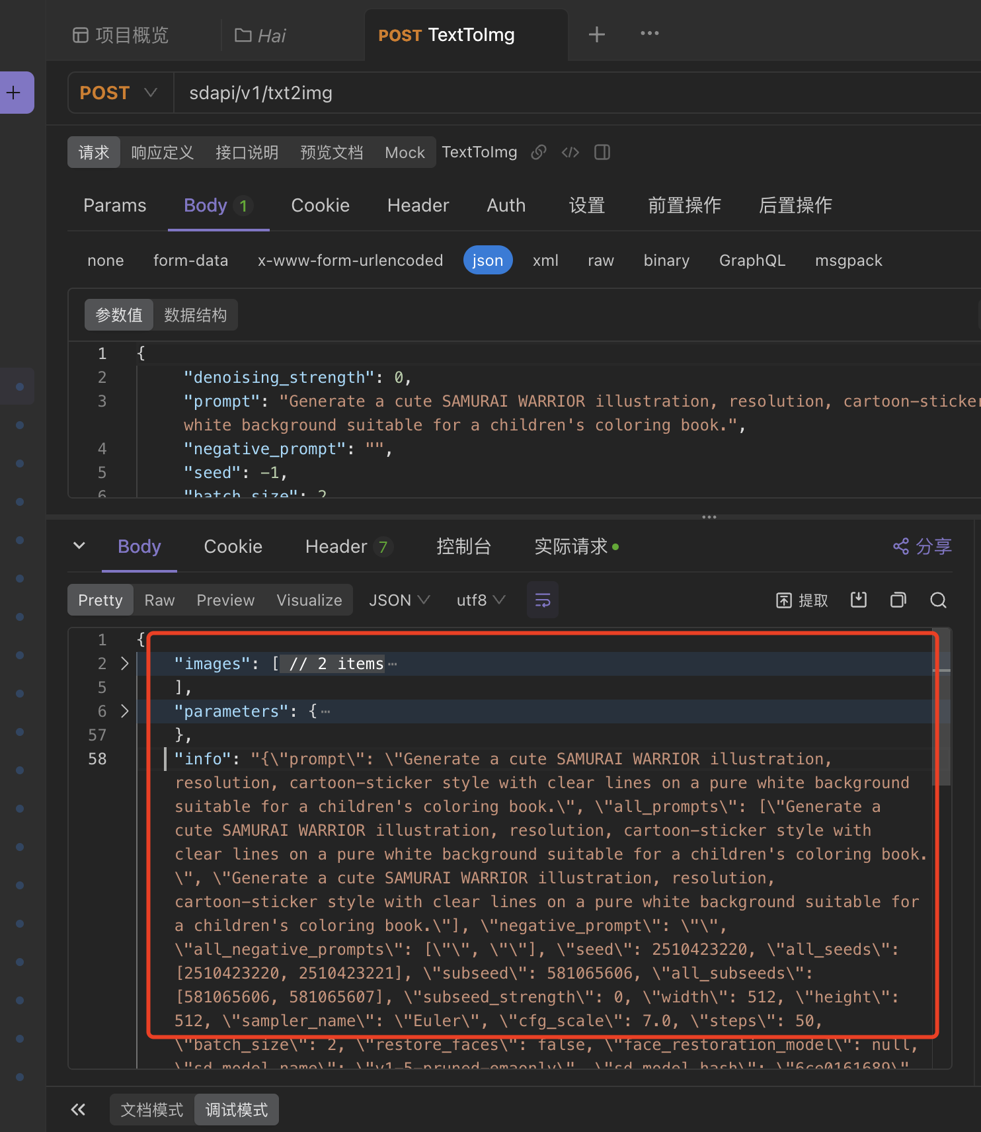Image resolution: width=981 pixels, height=1132 pixels.
Task: Select the msgpack body type
Action: pos(849,261)
